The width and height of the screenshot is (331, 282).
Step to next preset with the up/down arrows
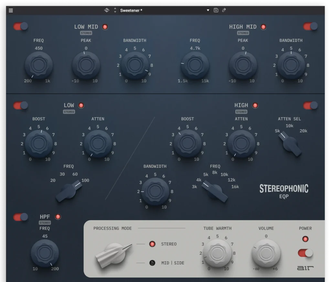[115, 10]
